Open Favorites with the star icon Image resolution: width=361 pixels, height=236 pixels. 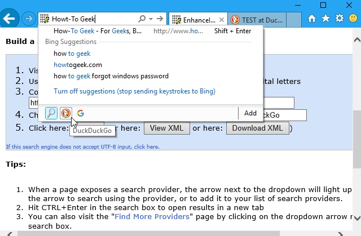(x=325, y=19)
